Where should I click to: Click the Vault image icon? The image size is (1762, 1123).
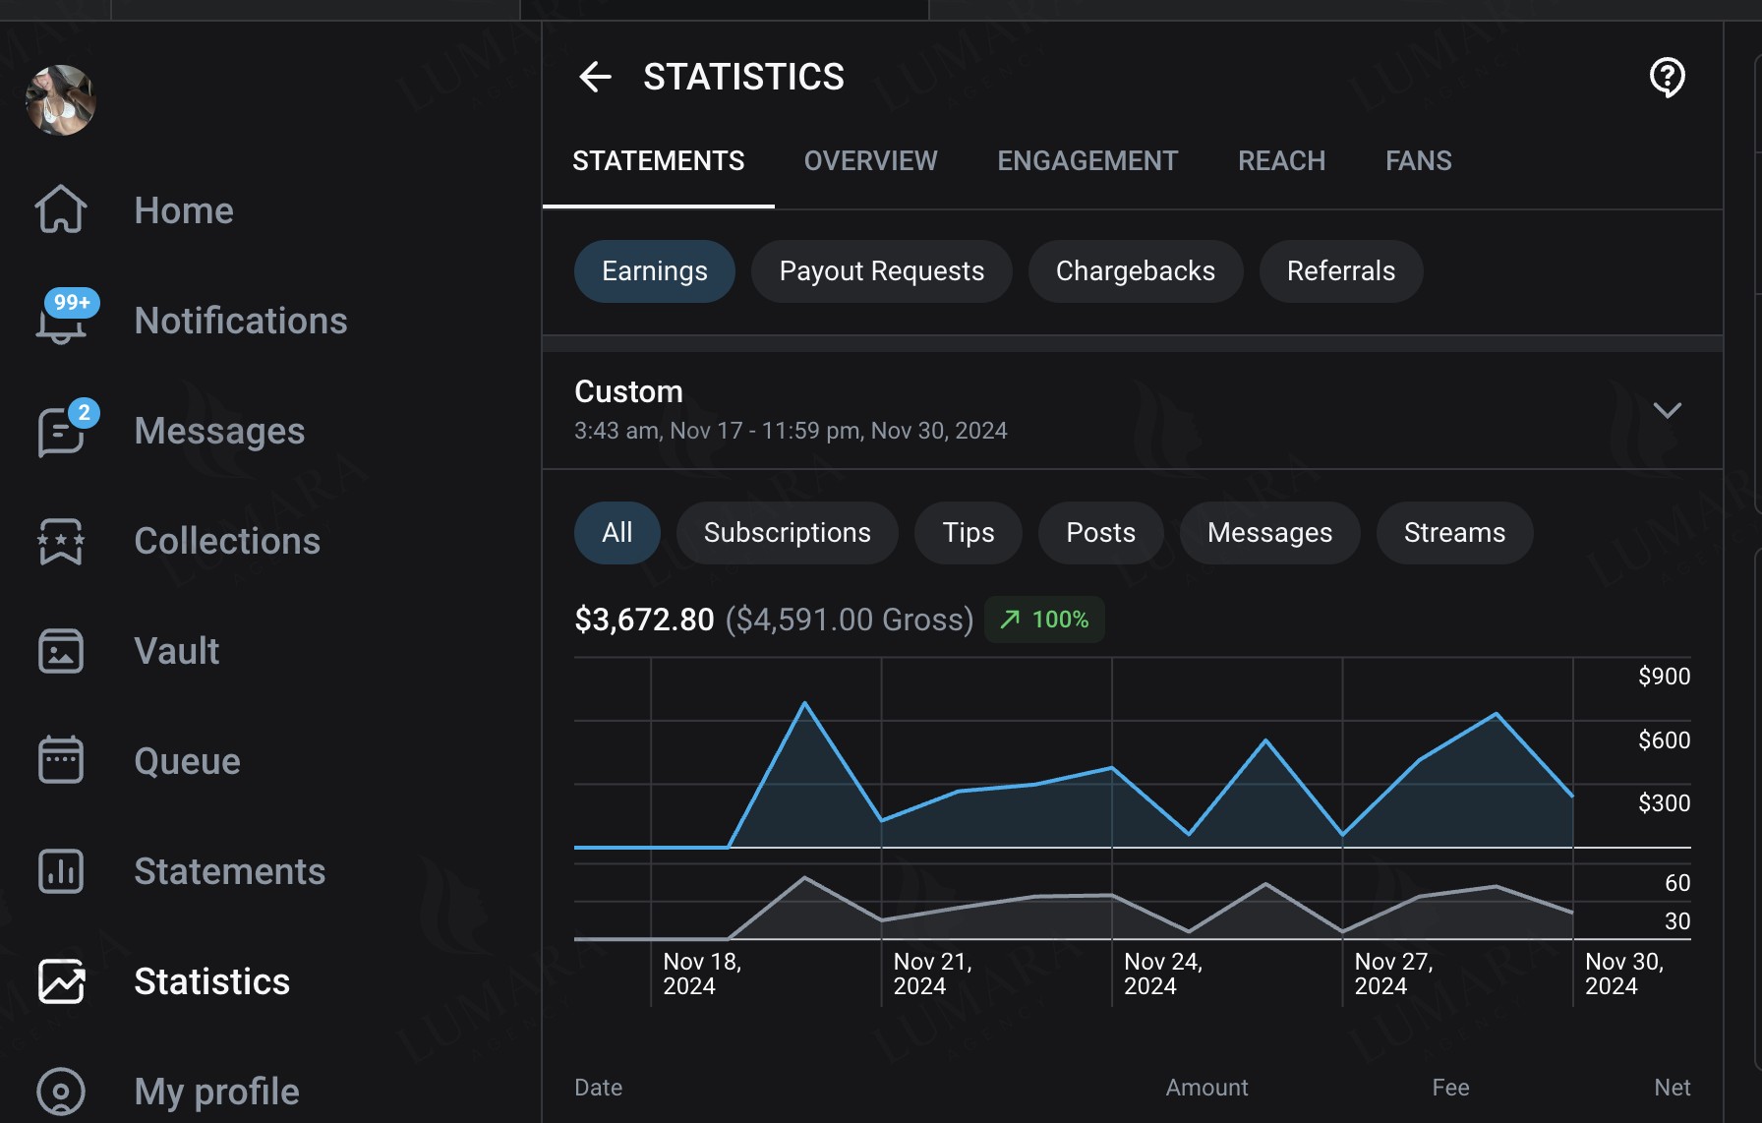[x=61, y=651]
